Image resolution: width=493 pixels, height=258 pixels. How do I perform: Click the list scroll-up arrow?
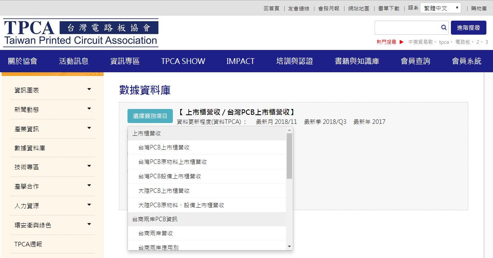tap(289, 130)
